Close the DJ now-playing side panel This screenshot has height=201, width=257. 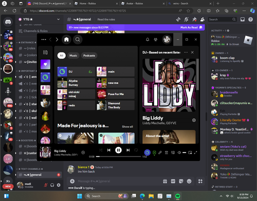192,52
